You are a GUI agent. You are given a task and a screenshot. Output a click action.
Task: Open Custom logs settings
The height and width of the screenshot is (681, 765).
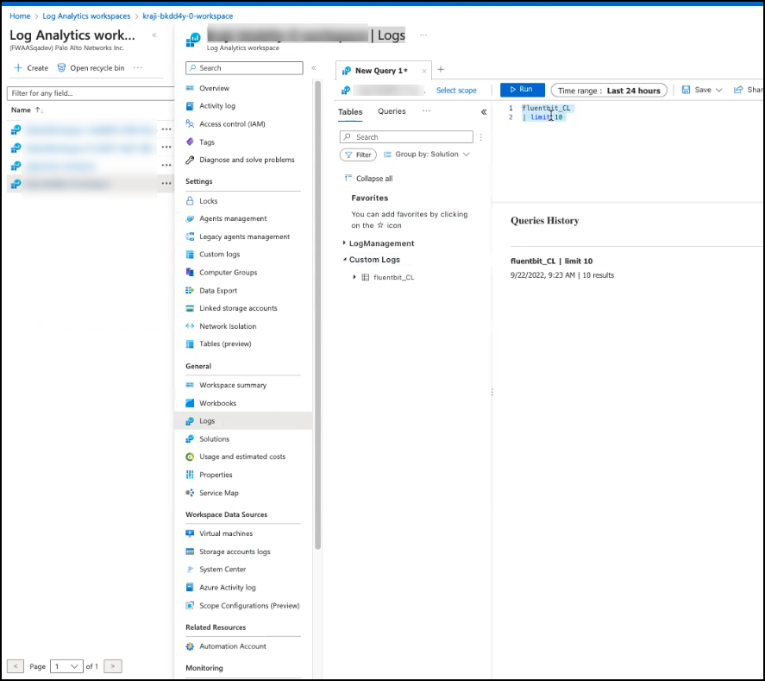(220, 255)
